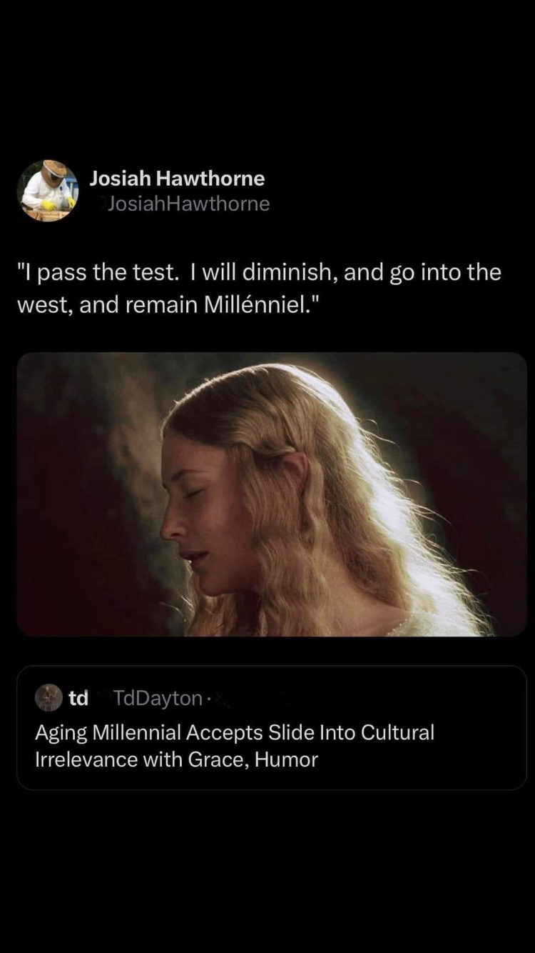Open the "Aging Millennial Accepts Slide" headline
The image size is (535, 953).
click(151, 732)
